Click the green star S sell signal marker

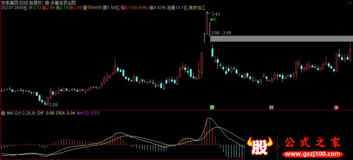point(213,19)
